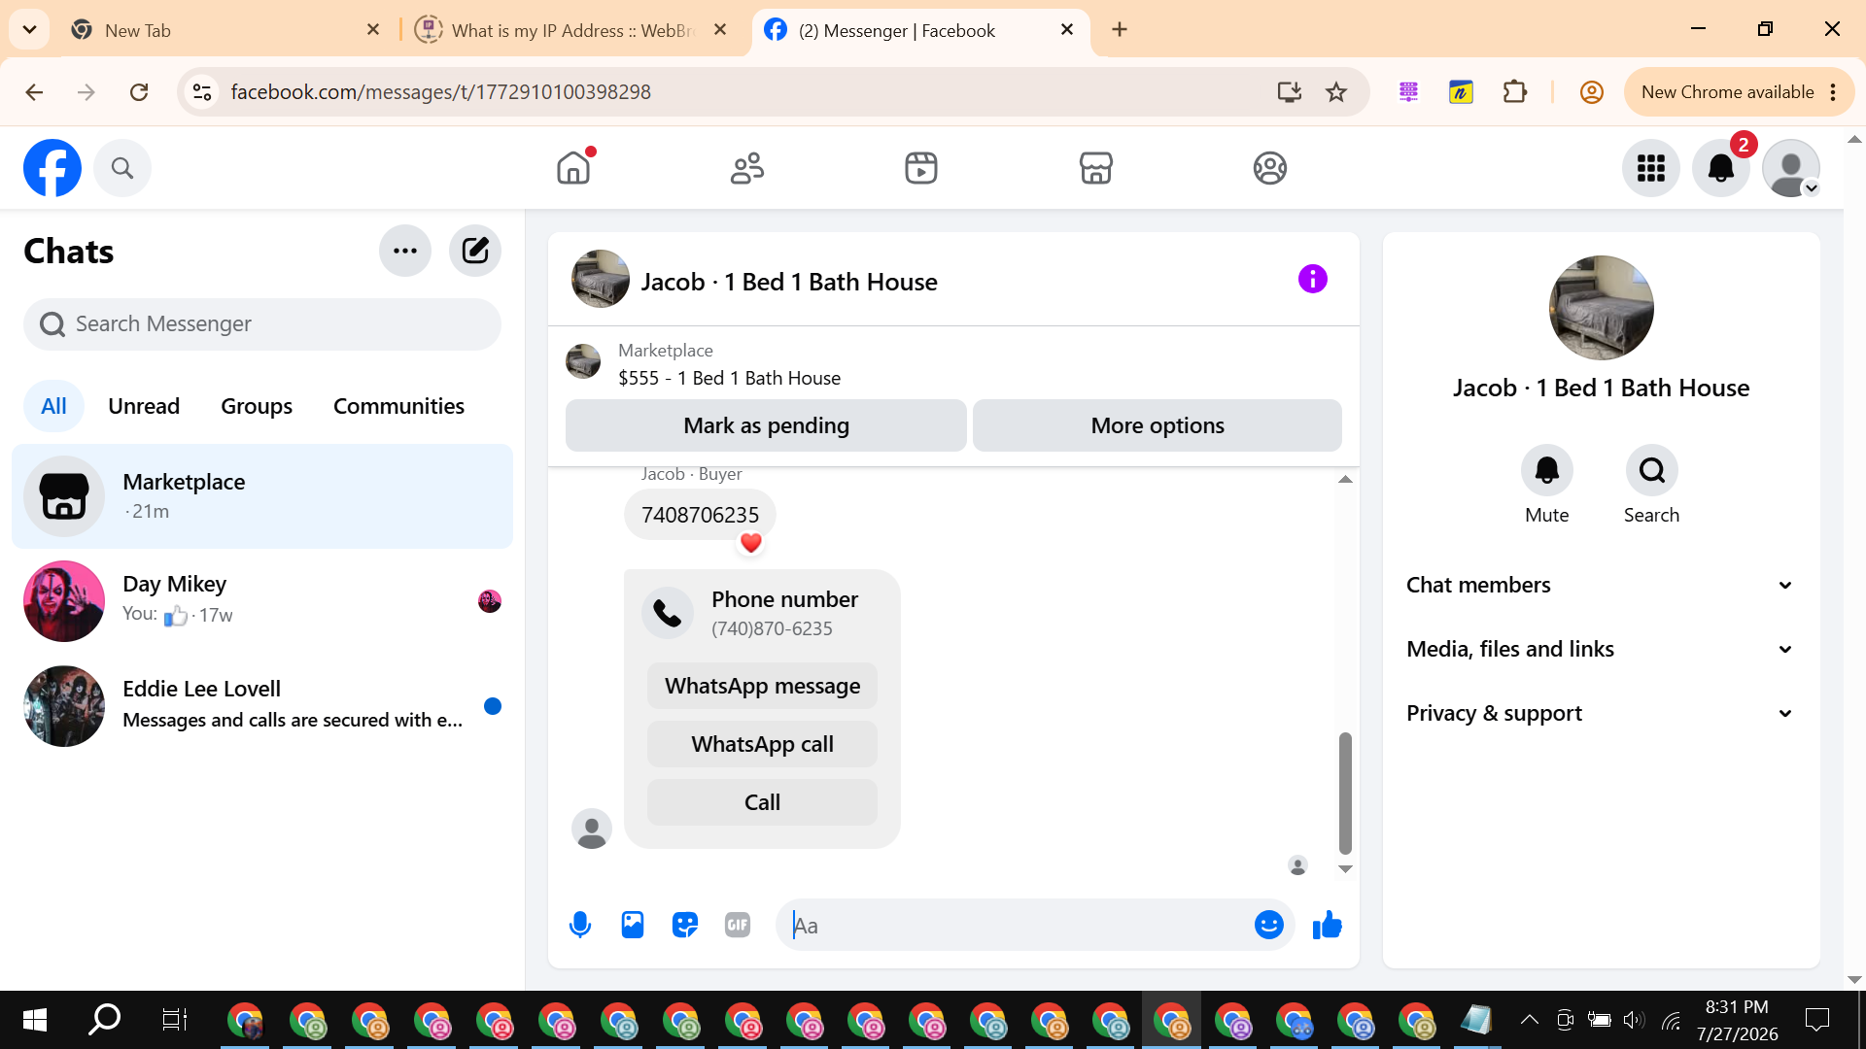Expand Media, files and links section

click(x=1601, y=649)
